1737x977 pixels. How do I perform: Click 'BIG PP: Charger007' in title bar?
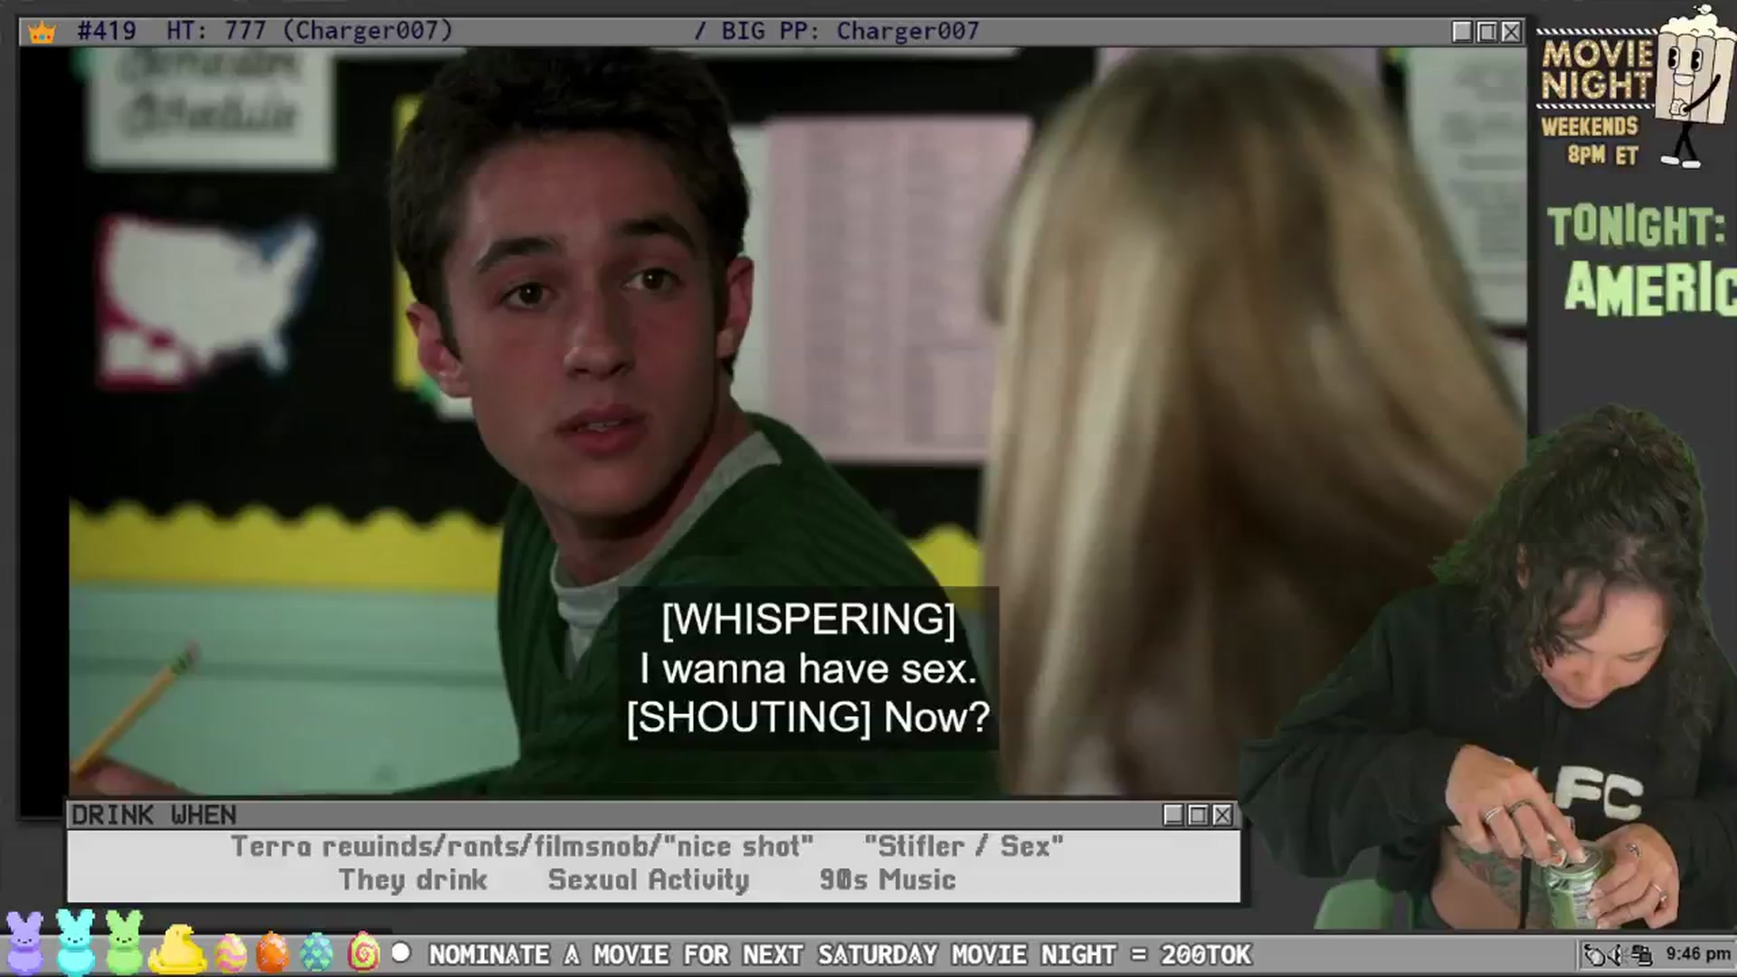(850, 31)
